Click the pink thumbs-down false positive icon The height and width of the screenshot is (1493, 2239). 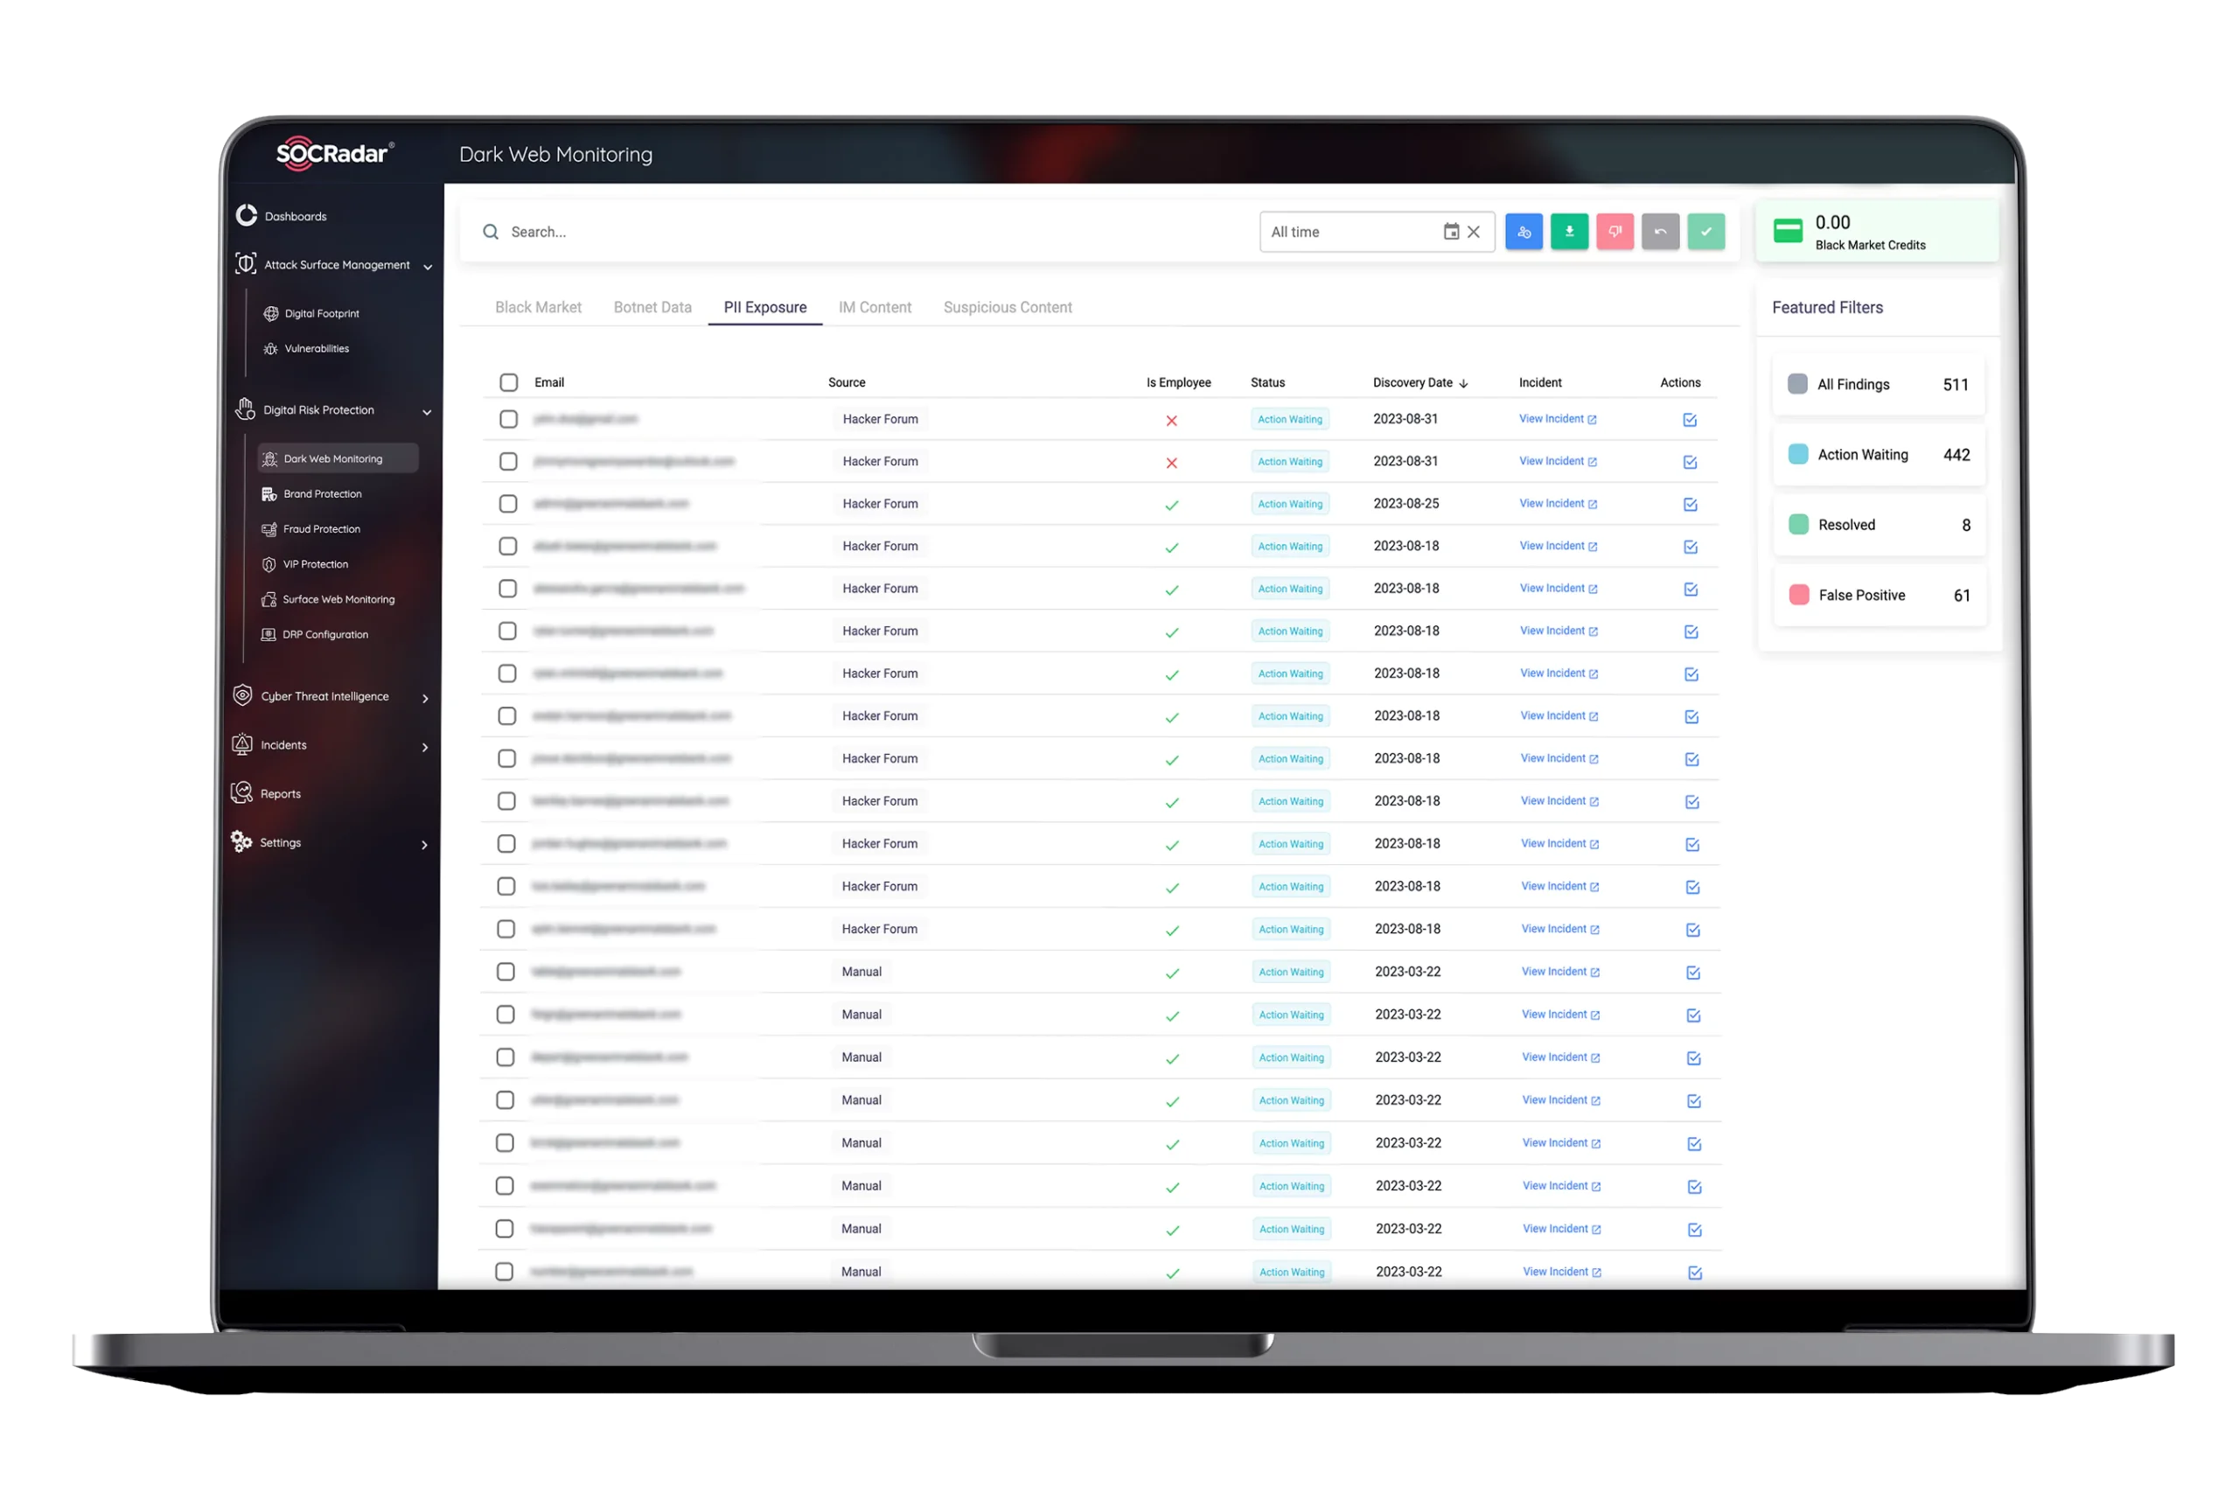(x=1615, y=232)
